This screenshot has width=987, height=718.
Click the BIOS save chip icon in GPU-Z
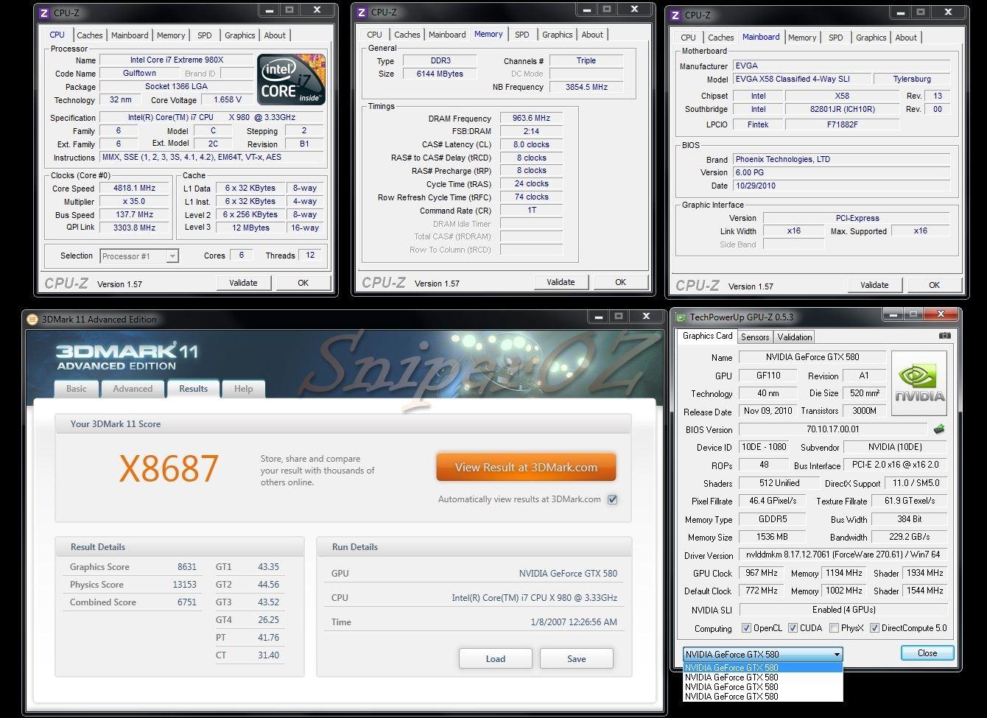click(939, 429)
